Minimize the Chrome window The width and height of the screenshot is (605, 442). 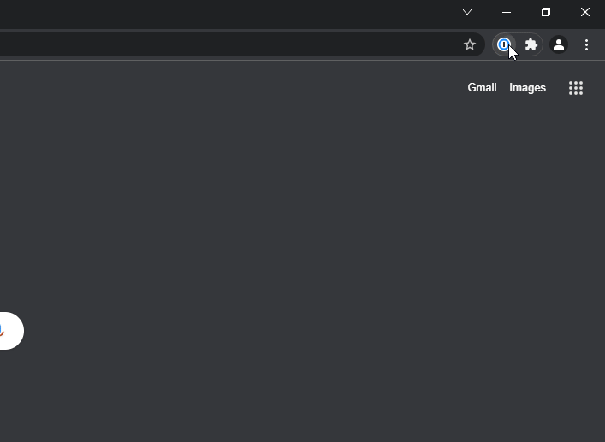pyautogui.click(x=507, y=12)
